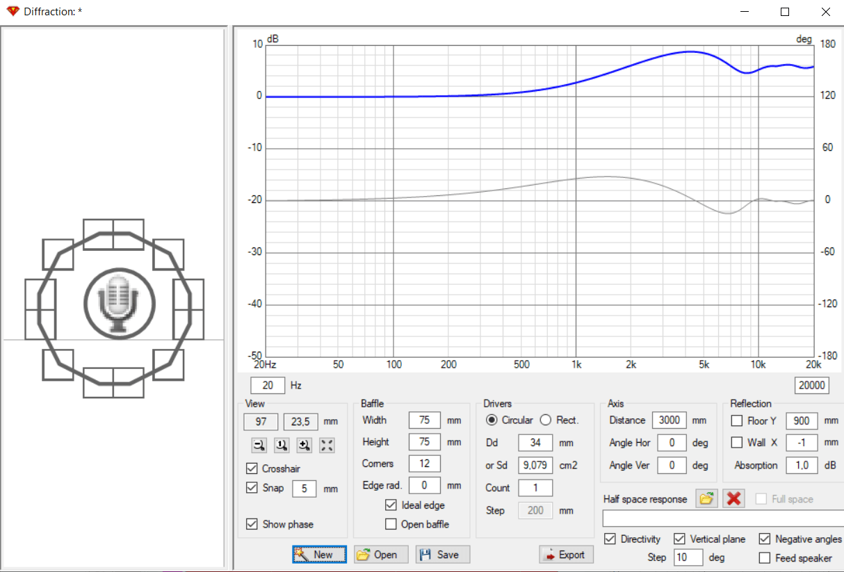This screenshot has width=844, height=572.
Task: Enable the Floor Y reflection checkbox
Action: tap(737, 420)
